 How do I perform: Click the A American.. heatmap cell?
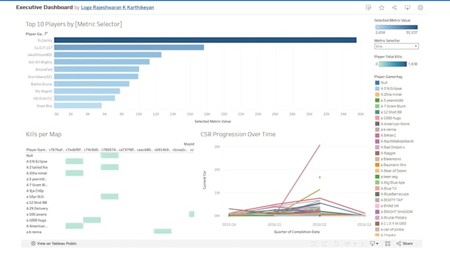click(x=74, y=226)
